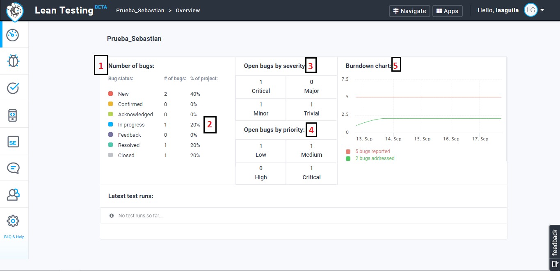This screenshot has height=271, width=560.
Task: Click the Lean Testing bee logo
Action: [15, 11]
